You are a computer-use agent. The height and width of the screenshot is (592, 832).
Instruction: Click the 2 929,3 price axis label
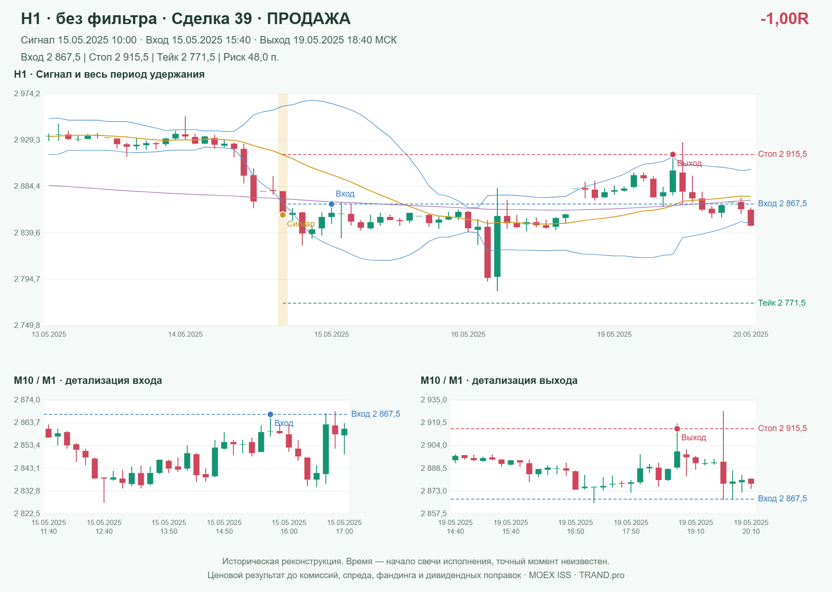[27, 140]
